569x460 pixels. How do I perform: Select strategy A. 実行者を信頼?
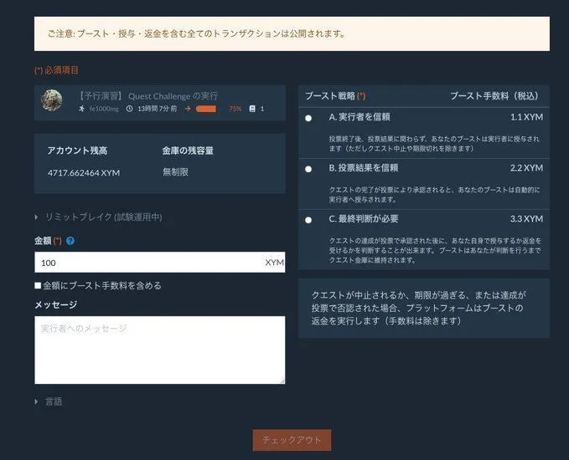308,119
